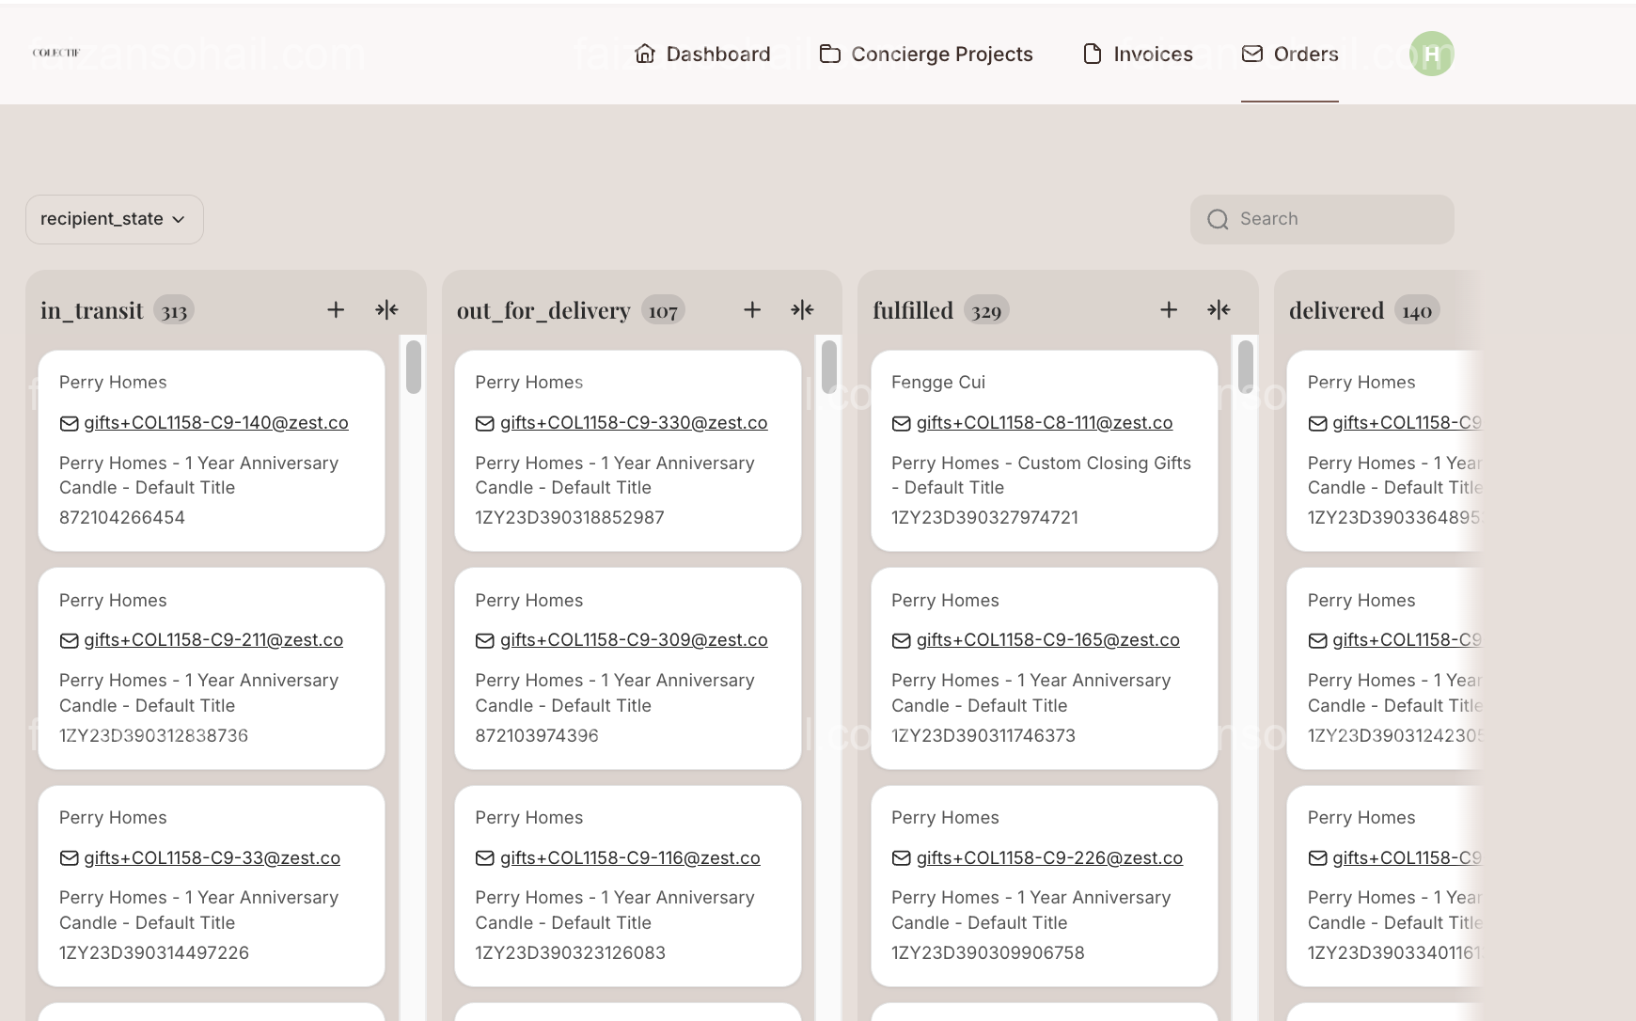Click tracking number 1ZY23D390309906758
Viewport: 1636px width, 1021px height.
point(988,953)
